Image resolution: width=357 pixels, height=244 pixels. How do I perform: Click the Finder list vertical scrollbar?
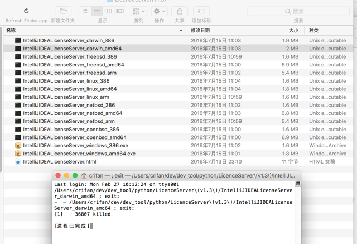click(x=1, y=99)
